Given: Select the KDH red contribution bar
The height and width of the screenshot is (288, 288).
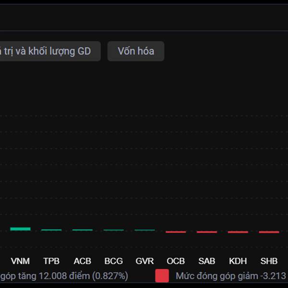Looking at the screenshot, I should (x=238, y=232).
